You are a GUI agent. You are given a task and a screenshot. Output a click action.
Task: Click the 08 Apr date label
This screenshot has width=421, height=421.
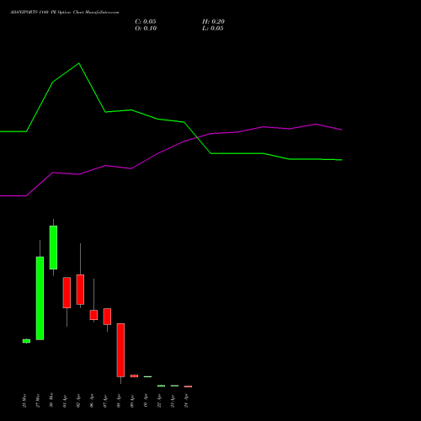119,401
